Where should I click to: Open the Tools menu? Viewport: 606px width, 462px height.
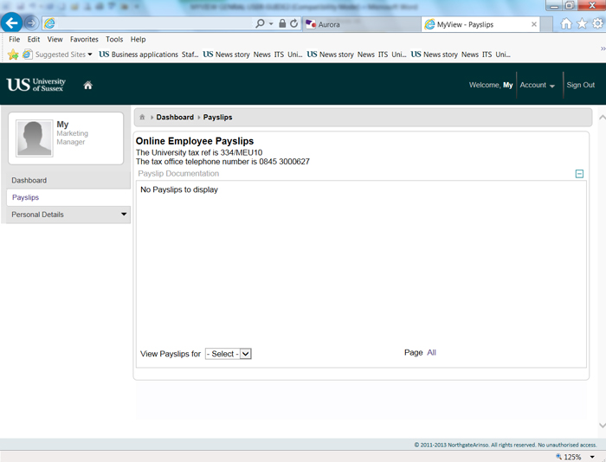click(x=114, y=40)
